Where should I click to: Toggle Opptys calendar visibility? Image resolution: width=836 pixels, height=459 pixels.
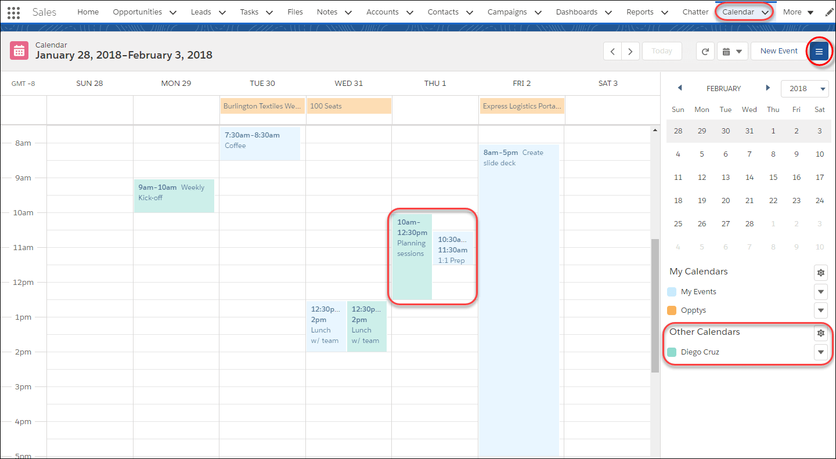820,310
